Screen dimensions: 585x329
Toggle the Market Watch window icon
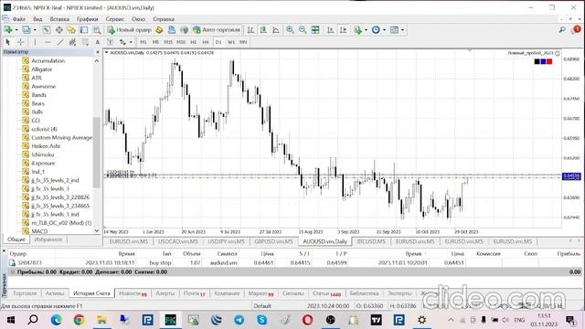[x=47, y=30]
